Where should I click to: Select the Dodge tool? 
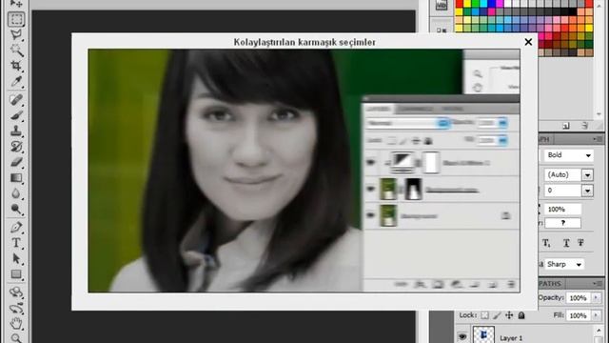pos(16,210)
